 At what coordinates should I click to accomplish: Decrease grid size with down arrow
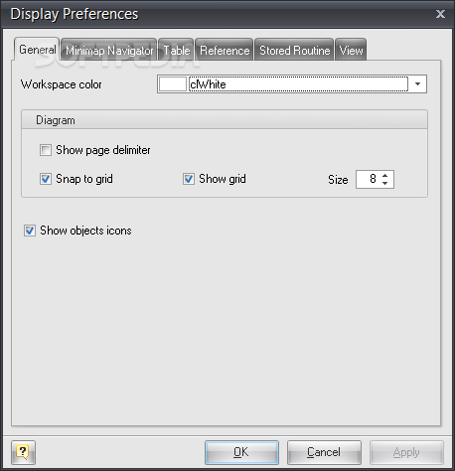tap(384, 183)
